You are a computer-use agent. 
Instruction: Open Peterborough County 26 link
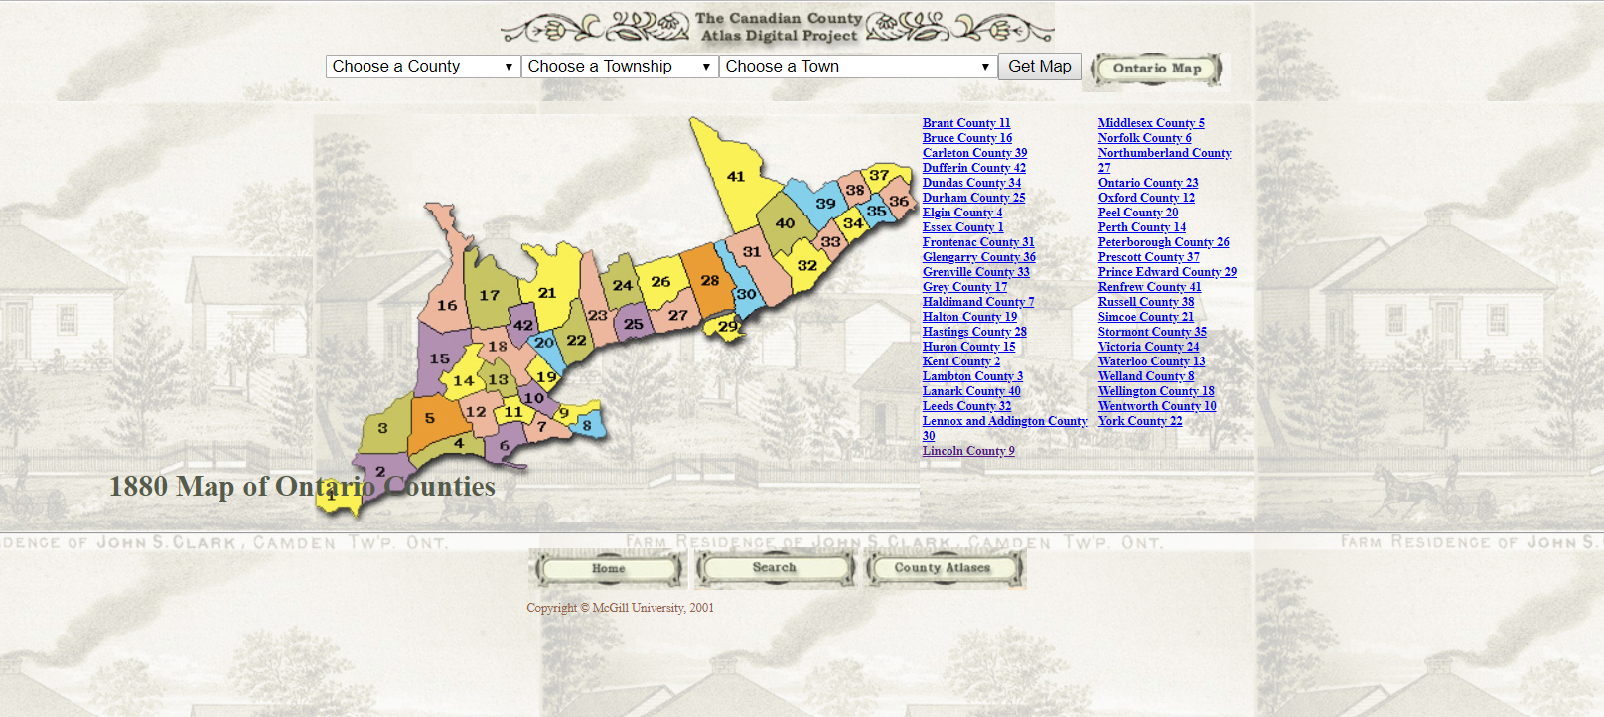(1163, 242)
